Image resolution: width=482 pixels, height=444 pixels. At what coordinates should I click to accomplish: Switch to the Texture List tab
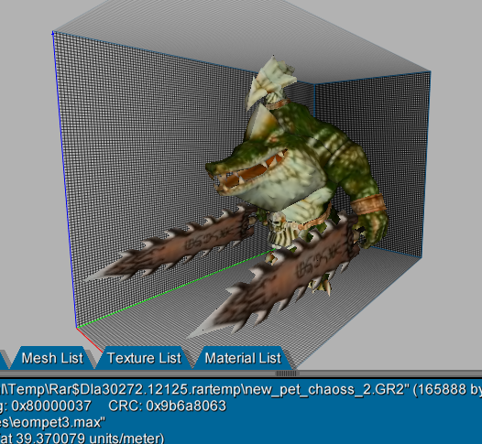tap(144, 358)
